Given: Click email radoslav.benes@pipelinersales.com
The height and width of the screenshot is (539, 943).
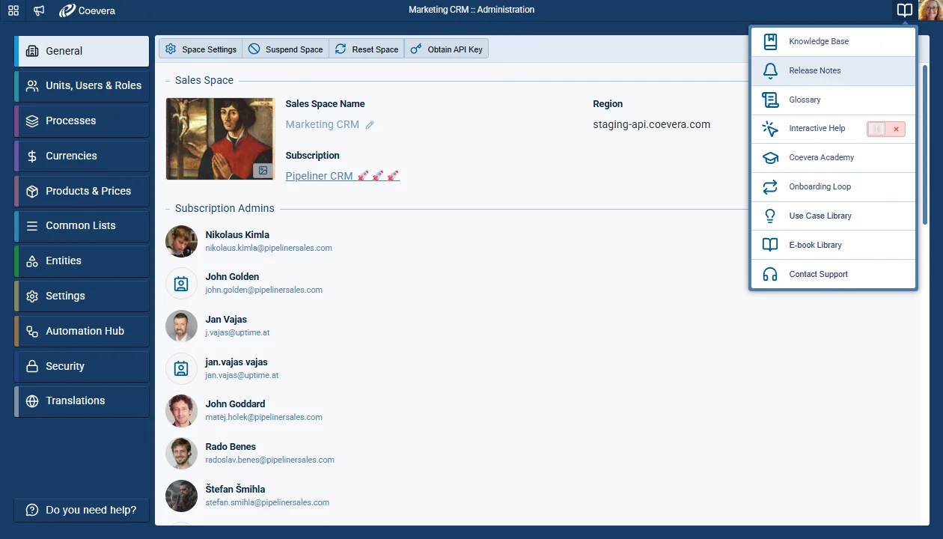Looking at the screenshot, I should click(x=269, y=460).
